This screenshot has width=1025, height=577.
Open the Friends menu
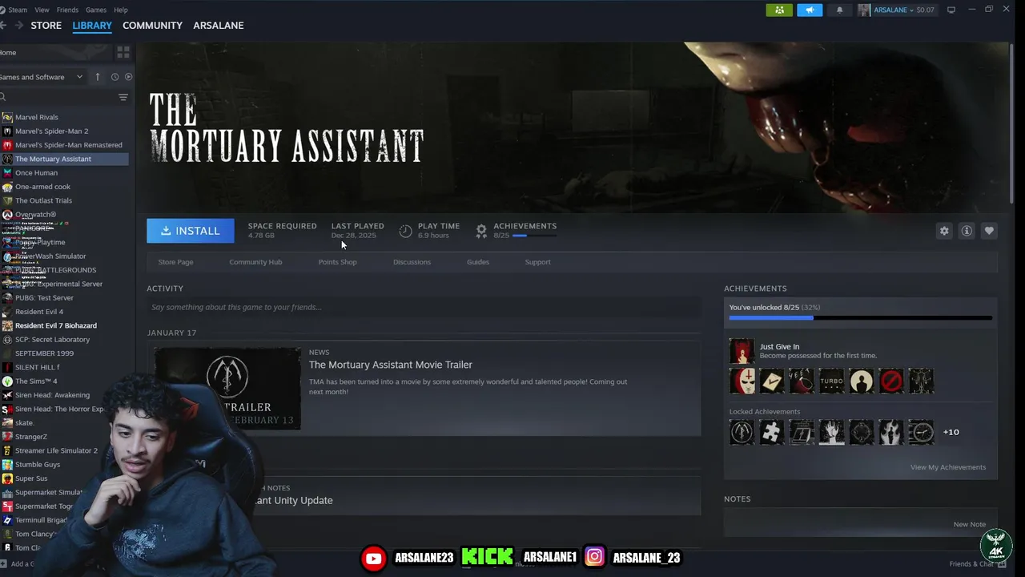(67, 10)
